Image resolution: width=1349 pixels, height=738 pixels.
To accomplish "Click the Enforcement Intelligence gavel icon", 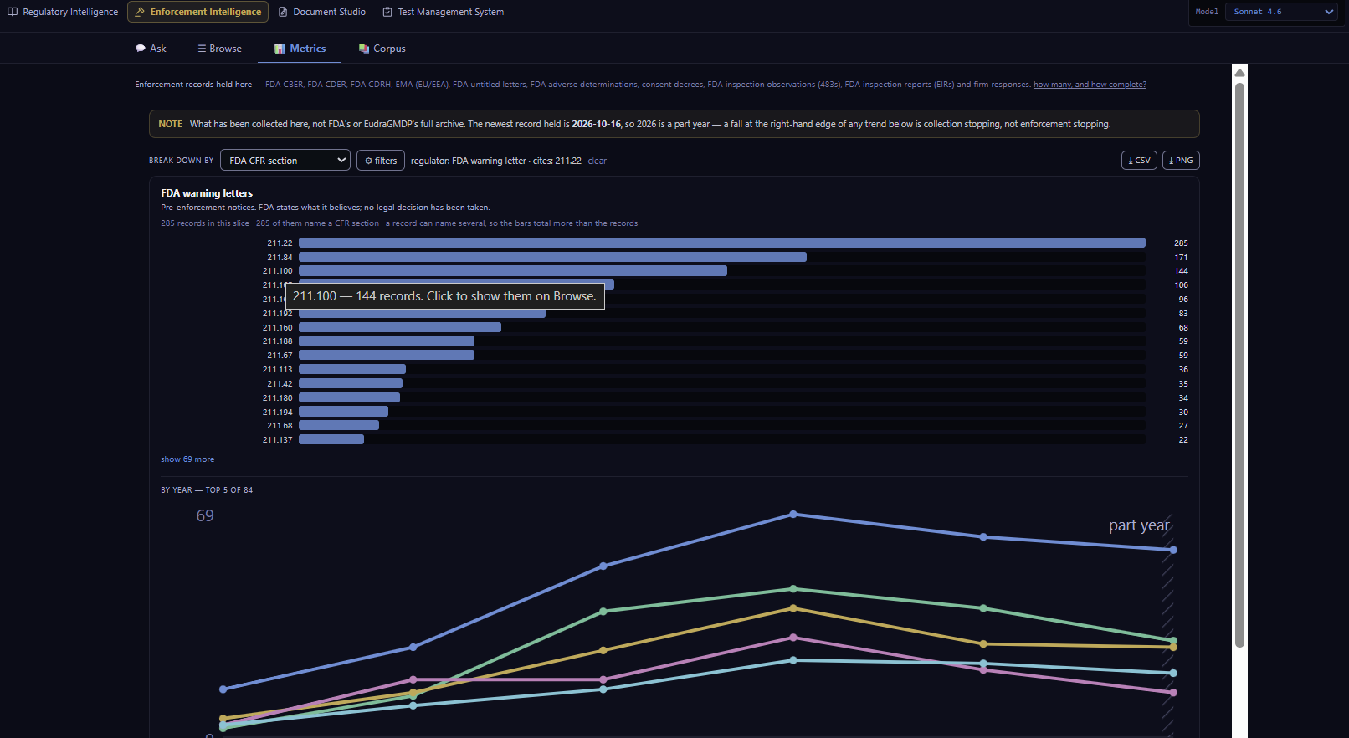I will [140, 12].
